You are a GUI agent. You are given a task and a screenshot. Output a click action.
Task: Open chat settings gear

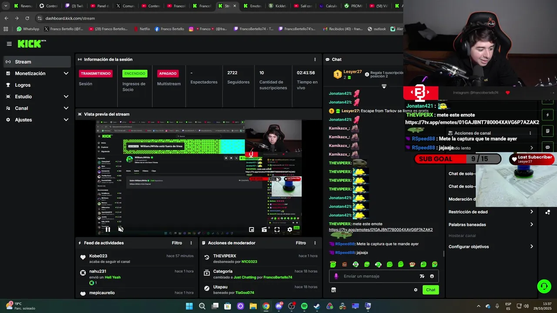pos(416,290)
